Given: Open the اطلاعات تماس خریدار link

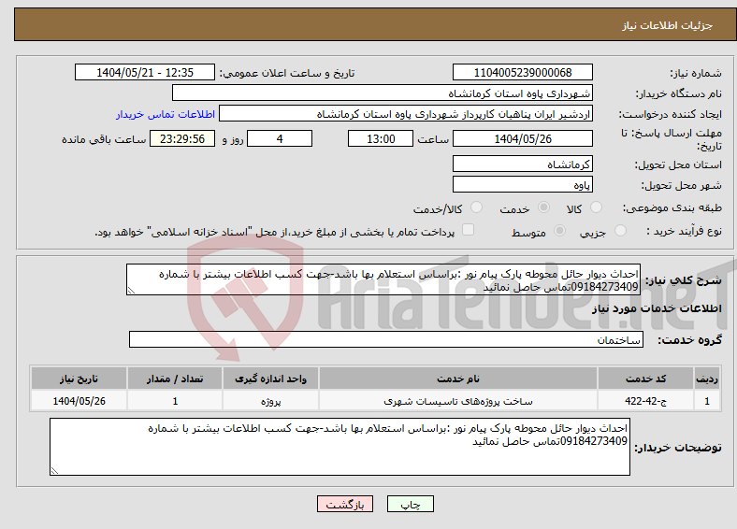Looking at the screenshot, I should pyautogui.click(x=166, y=114).
